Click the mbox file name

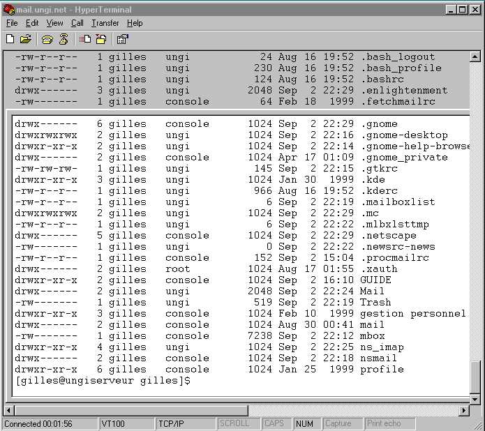pos(373,335)
